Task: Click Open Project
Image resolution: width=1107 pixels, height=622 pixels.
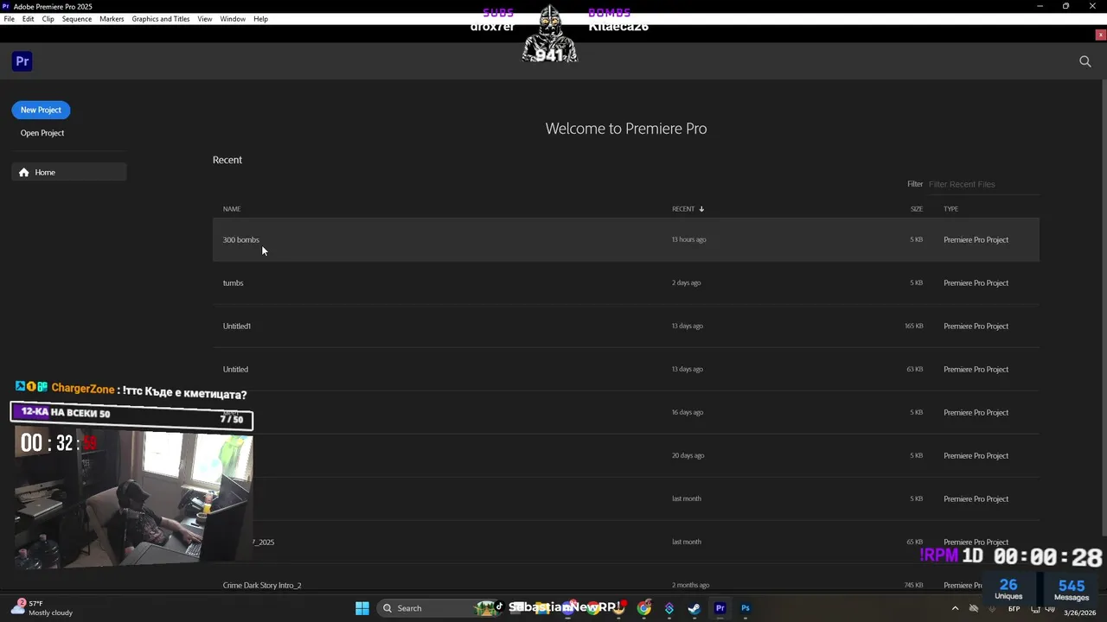Action: click(x=42, y=133)
